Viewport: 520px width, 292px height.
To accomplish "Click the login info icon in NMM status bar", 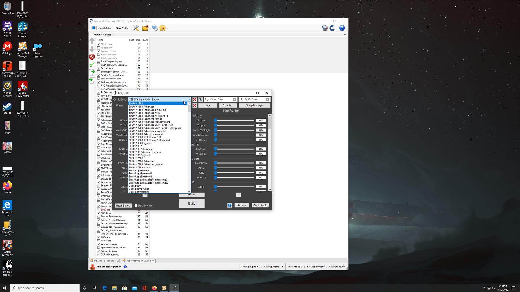I will pos(125,267).
